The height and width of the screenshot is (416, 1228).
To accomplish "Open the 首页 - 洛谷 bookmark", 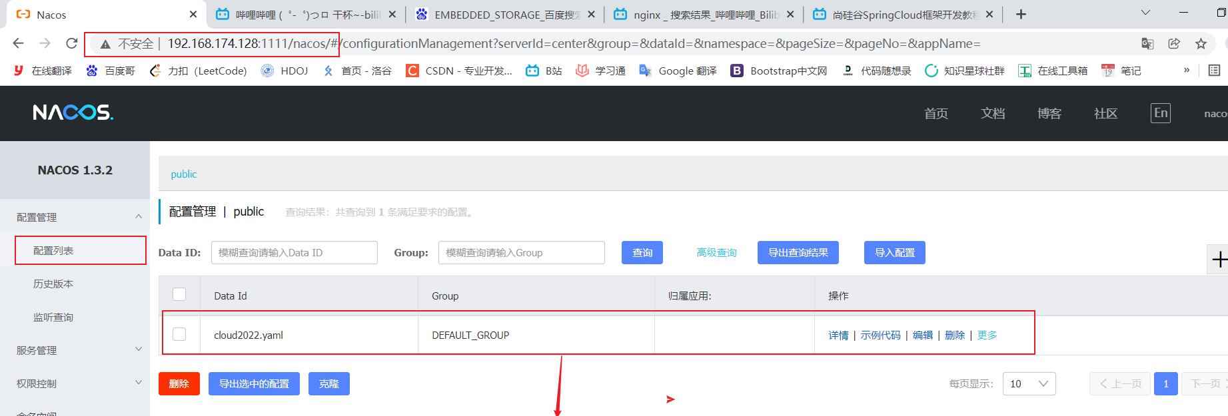I will (x=357, y=71).
